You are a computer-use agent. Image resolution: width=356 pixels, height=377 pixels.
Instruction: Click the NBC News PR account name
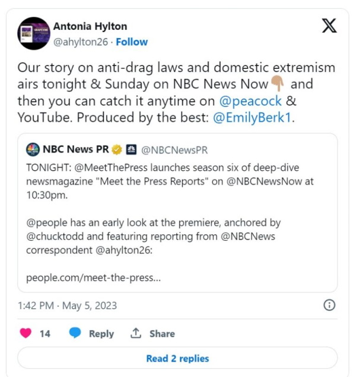(x=75, y=149)
